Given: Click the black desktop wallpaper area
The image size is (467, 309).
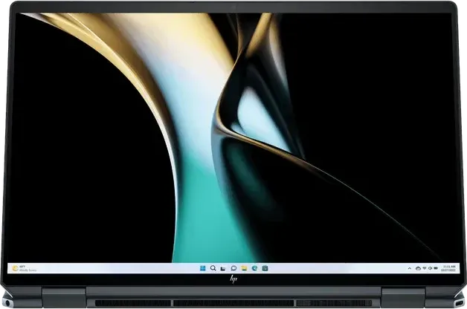Looking at the screenshot, I should 74,149.
